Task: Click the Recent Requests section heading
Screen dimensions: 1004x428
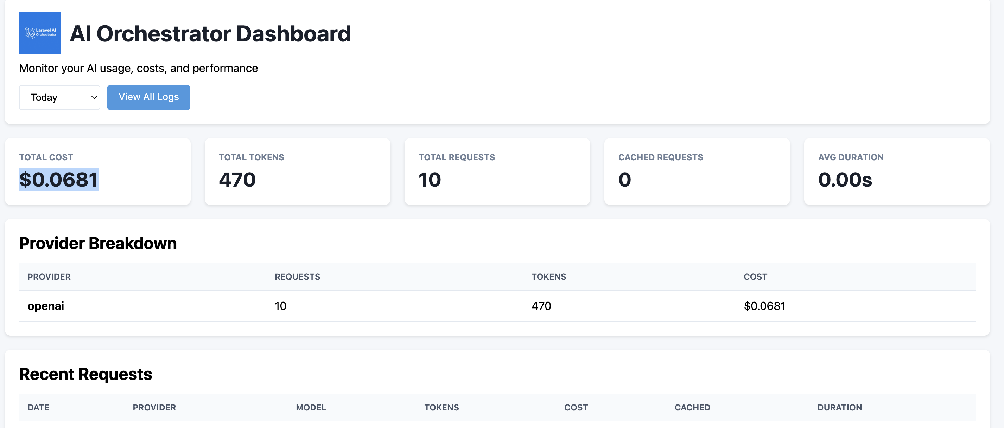Action: point(86,374)
